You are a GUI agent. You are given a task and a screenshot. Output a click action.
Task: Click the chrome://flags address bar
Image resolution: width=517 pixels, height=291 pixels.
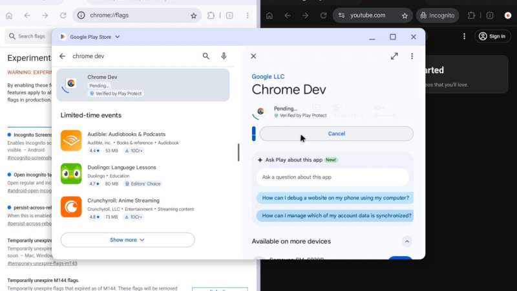coord(137,16)
